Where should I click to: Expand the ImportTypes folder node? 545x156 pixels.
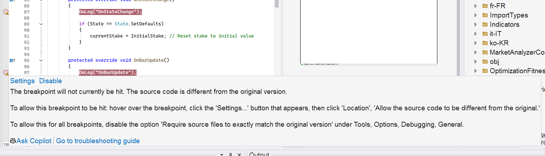coord(475,15)
